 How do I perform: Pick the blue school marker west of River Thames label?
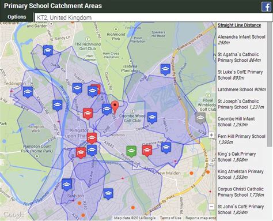click(58, 105)
